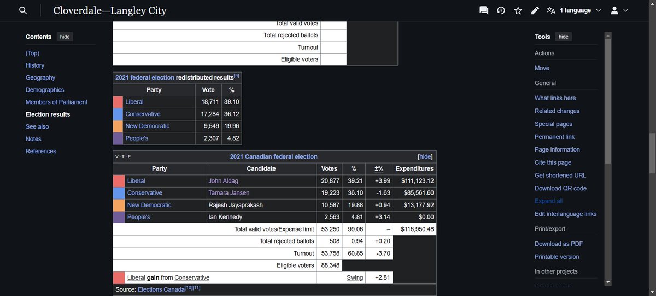
Task: Select Move in Tools Actions
Action: (x=542, y=68)
